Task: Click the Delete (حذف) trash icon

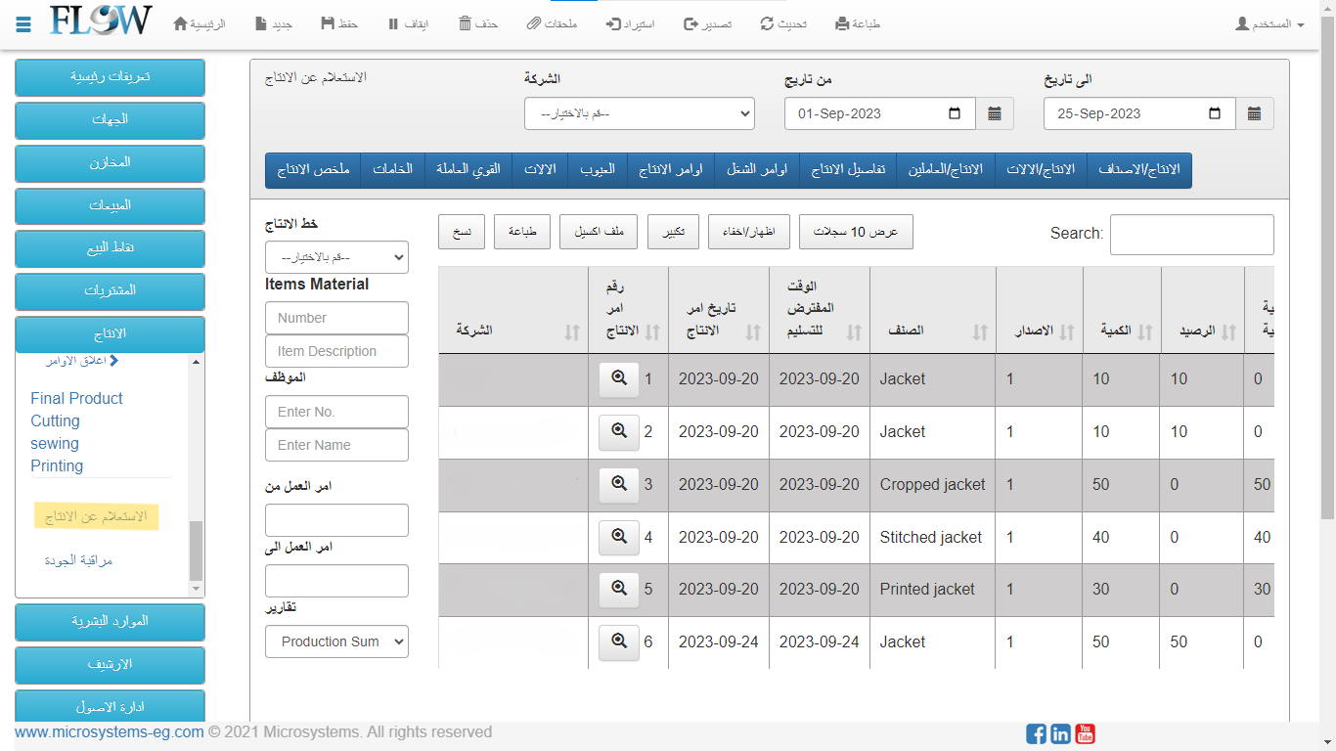Action: pos(466,23)
